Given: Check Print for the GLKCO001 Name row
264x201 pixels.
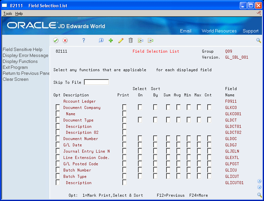Looking at the screenshot, I should click(124, 114).
